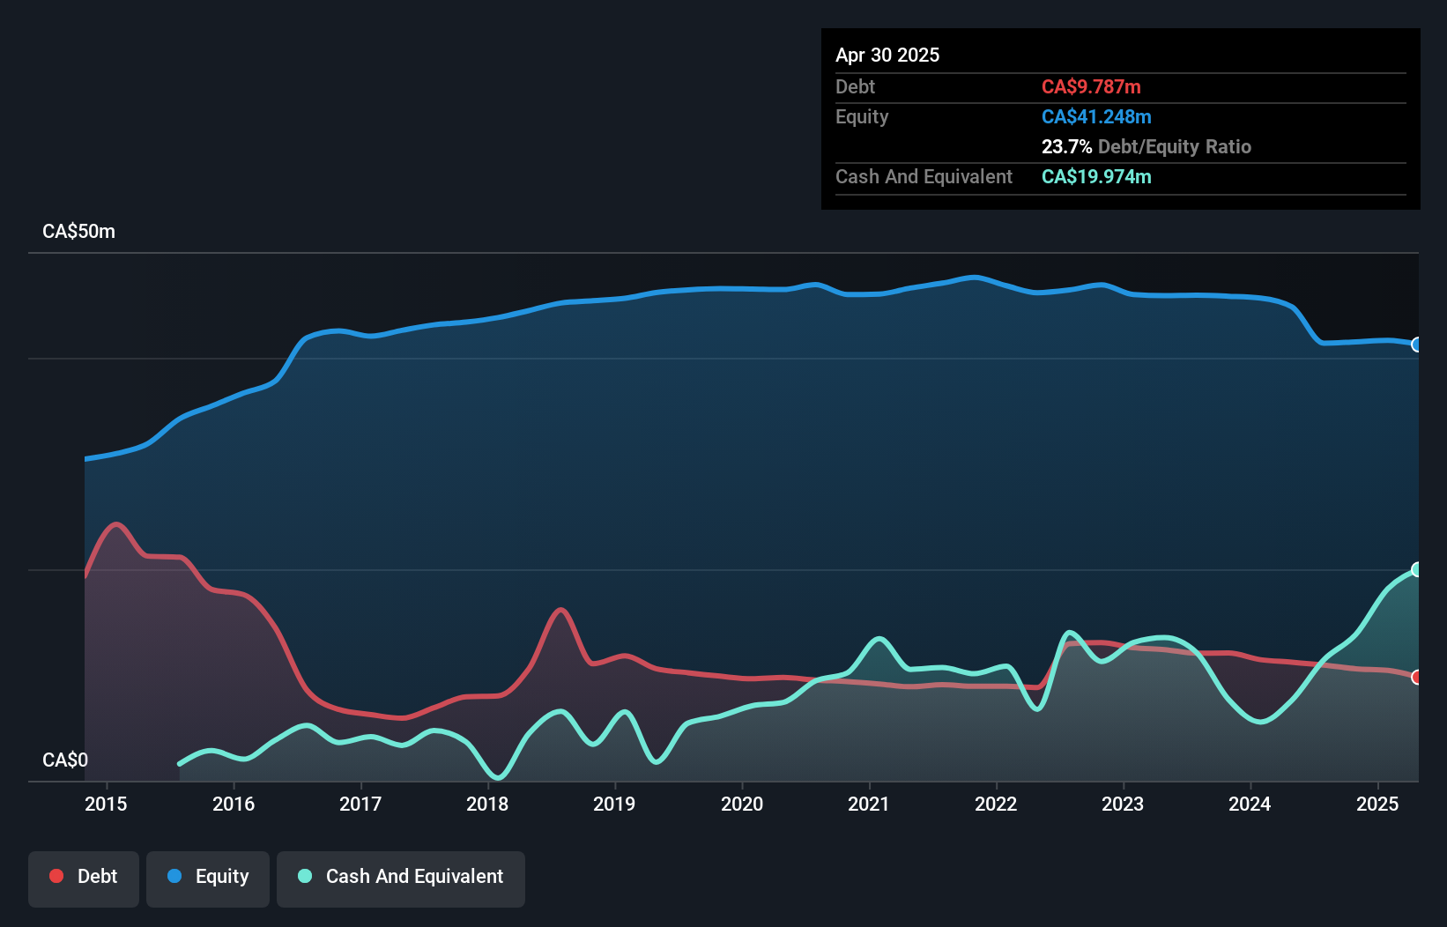
Task: Toggle the Equity series visibility
Action: click(207, 879)
